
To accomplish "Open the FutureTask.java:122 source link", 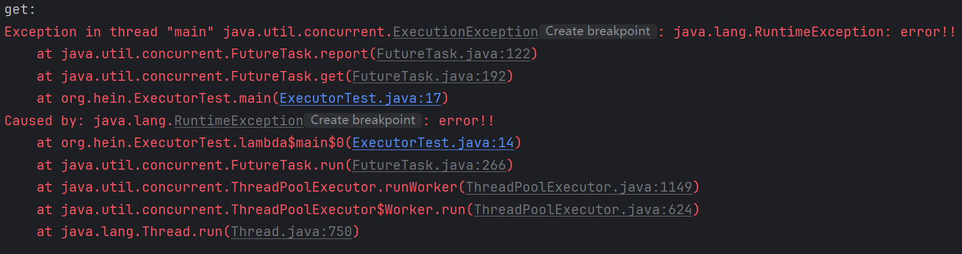I will point(454,54).
